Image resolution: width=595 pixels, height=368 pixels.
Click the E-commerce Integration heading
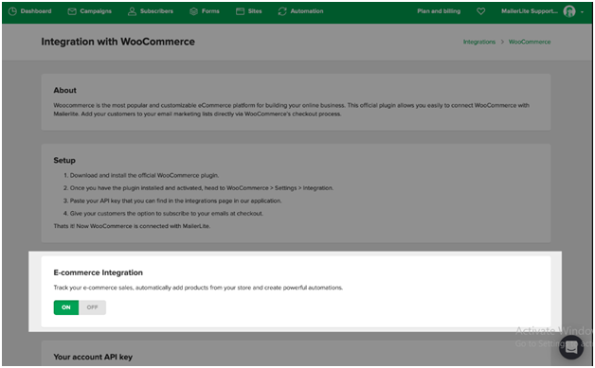click(99, 272)
